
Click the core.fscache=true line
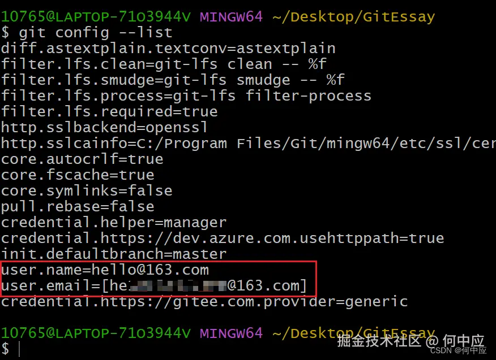click(x=78, y=175)
